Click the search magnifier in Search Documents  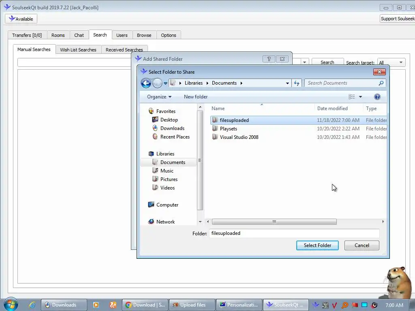coord(381,83)
